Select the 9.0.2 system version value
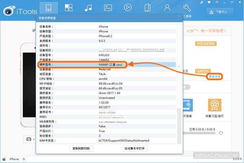This screenshot has width=244, height=163. pos(102,41)
